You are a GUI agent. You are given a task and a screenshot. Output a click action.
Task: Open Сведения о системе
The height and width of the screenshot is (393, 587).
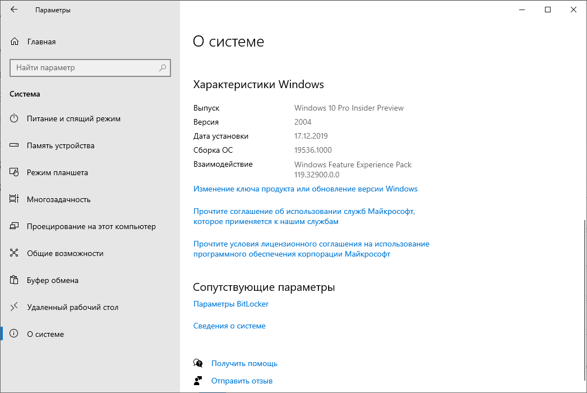(x=229, y=326)
